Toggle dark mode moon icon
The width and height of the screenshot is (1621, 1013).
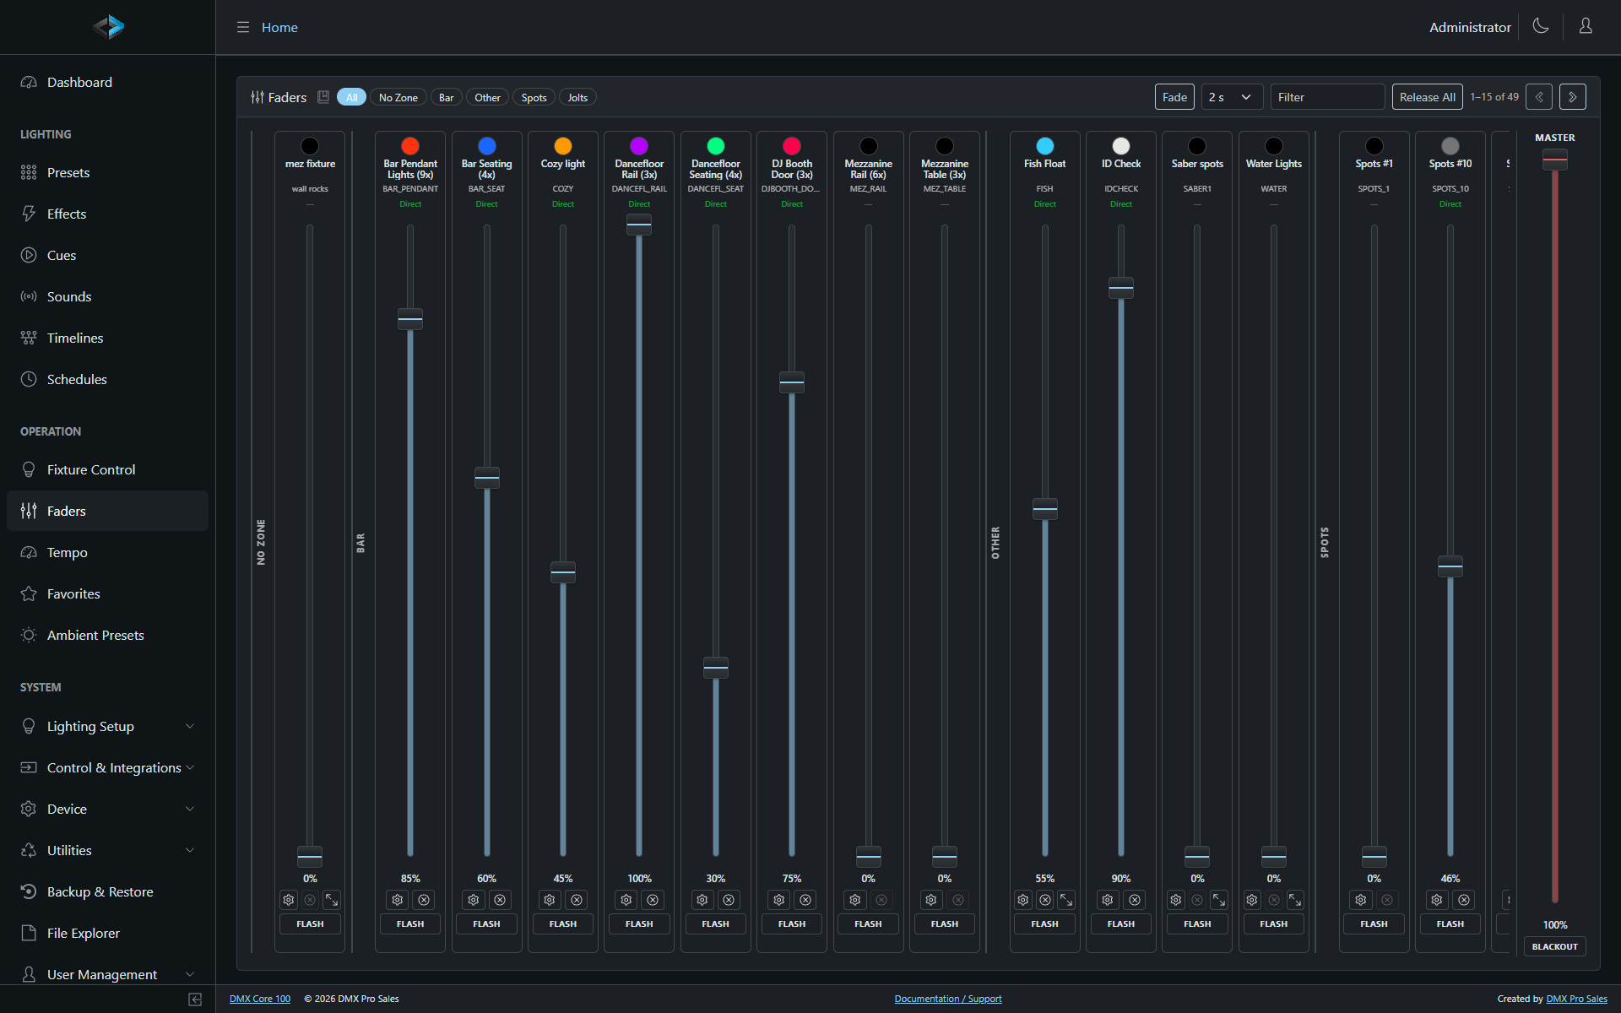pyautogui.click(x=1541, y=26)
